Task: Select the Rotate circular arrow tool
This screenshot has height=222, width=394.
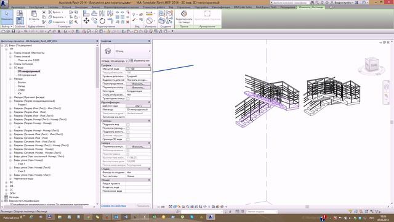Action: (x=102, y=20)
